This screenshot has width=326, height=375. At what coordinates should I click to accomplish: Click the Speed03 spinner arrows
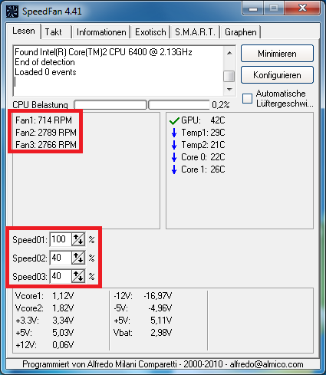[78, 276]
